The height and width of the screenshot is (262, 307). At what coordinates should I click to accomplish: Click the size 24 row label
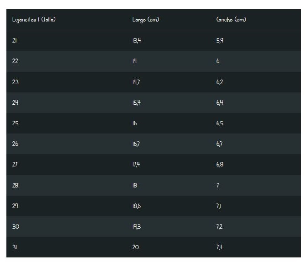(15, 103)
